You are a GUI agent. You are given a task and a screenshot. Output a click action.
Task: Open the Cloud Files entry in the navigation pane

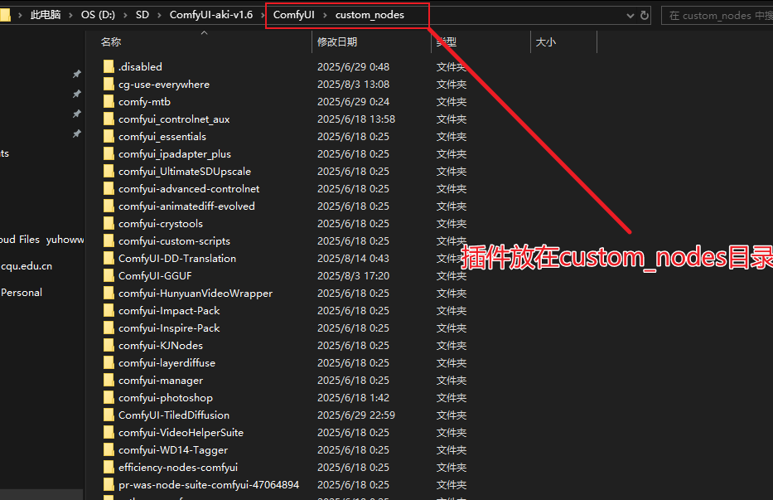coord(42,240)
